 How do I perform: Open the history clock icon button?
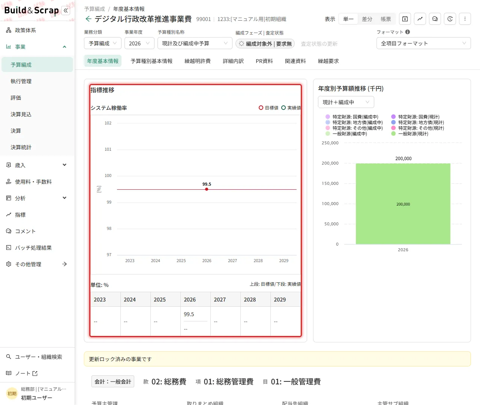pos(450,19)
